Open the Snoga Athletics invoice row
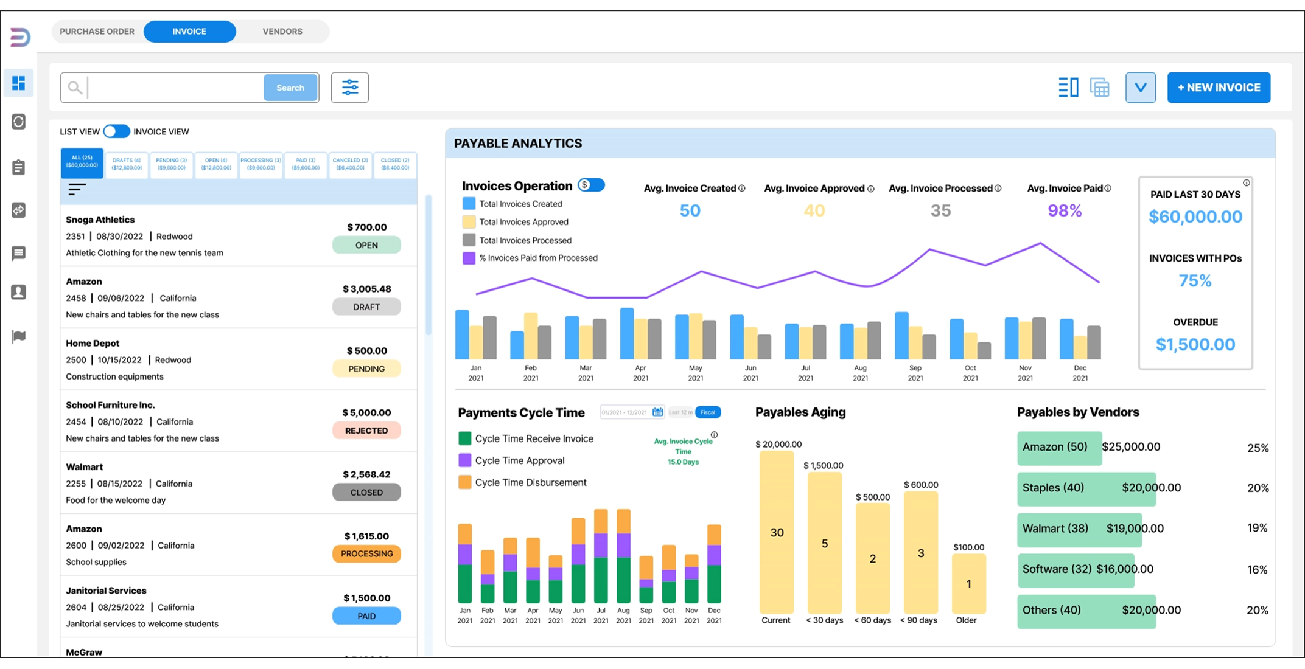Image resolution: width=1305 pixels, height=669 pixels. pyautogui.click(x=239, y=235)
